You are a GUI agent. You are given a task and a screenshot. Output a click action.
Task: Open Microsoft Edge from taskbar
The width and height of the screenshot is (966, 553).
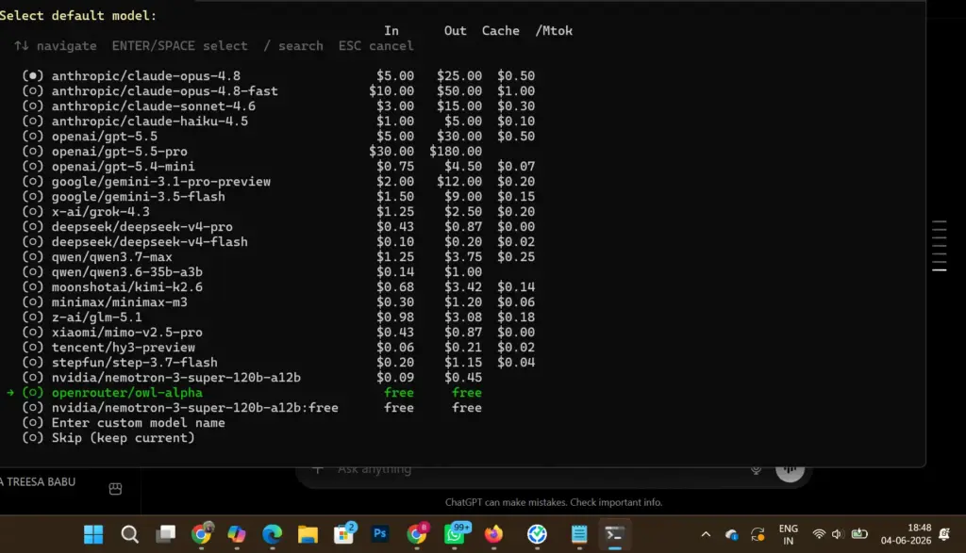[x=272, y=534]
